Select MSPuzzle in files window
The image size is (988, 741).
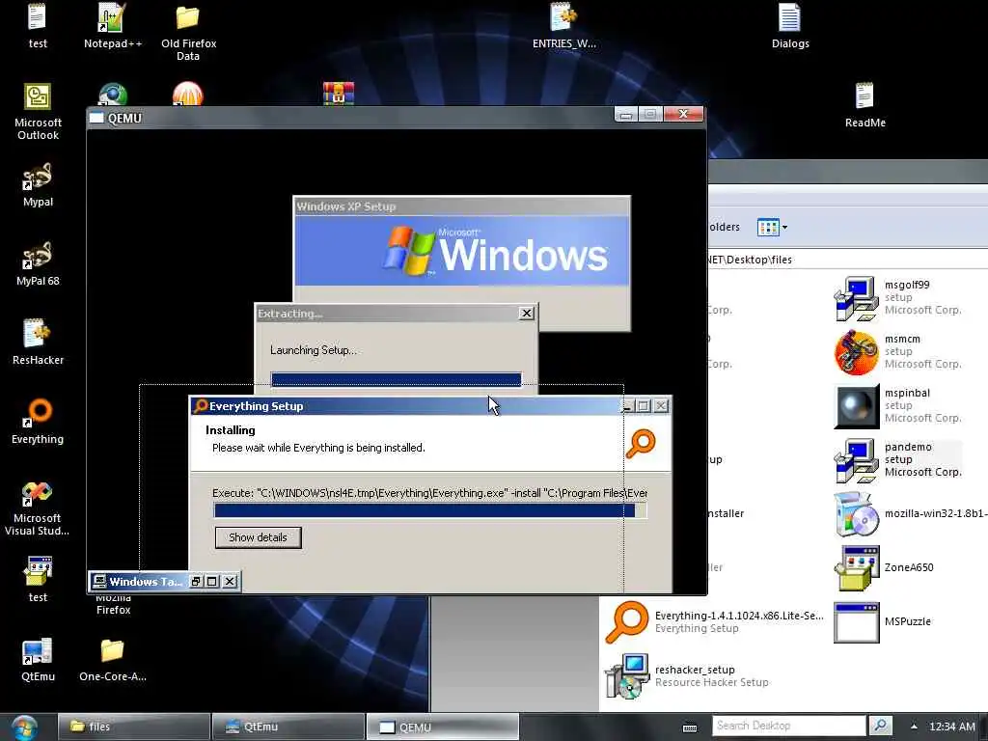pos(882,622)
